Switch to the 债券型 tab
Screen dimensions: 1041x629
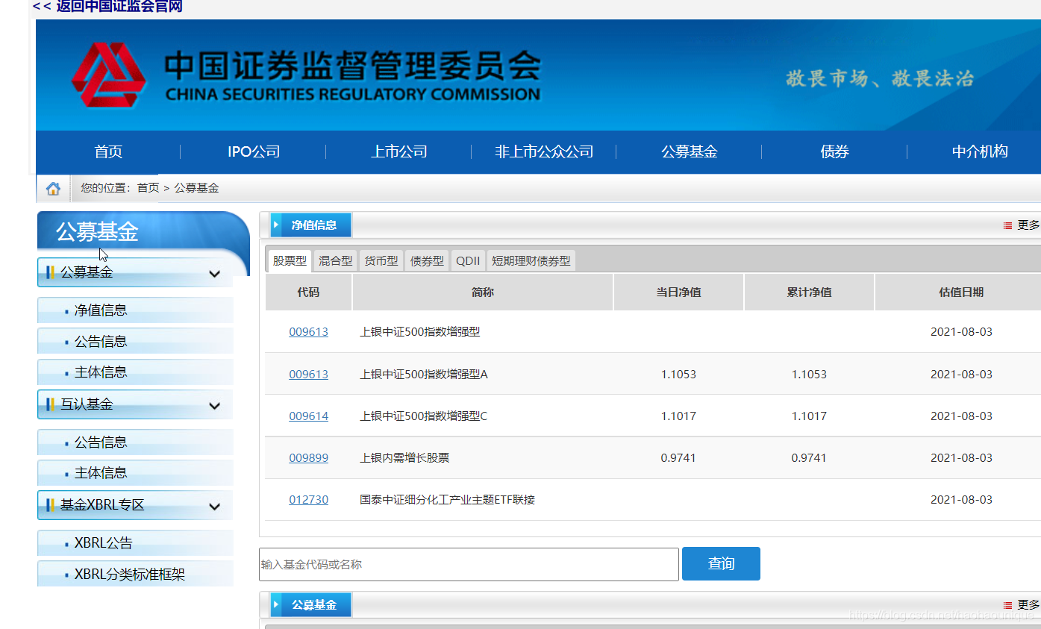click(x=427, y=261)
